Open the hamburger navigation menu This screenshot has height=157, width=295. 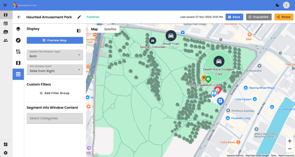[5, 5]
